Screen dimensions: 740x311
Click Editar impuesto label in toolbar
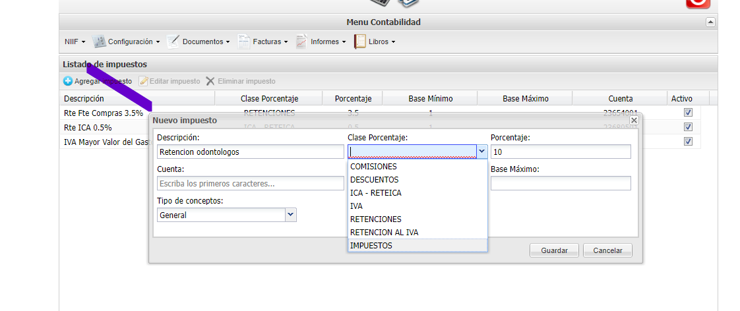point(175,81)
